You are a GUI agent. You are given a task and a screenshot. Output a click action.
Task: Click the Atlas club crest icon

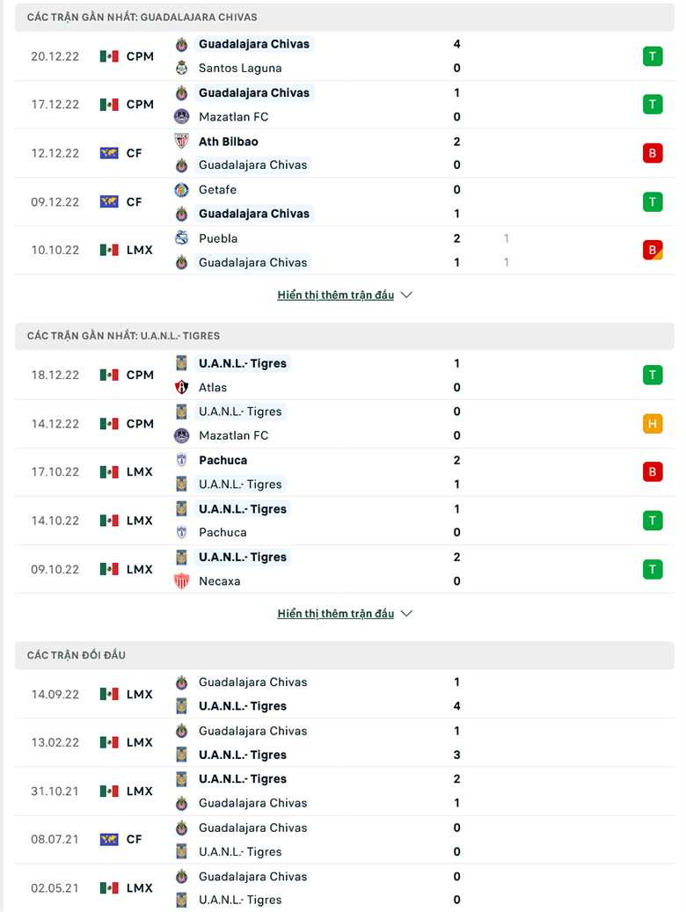181,387
